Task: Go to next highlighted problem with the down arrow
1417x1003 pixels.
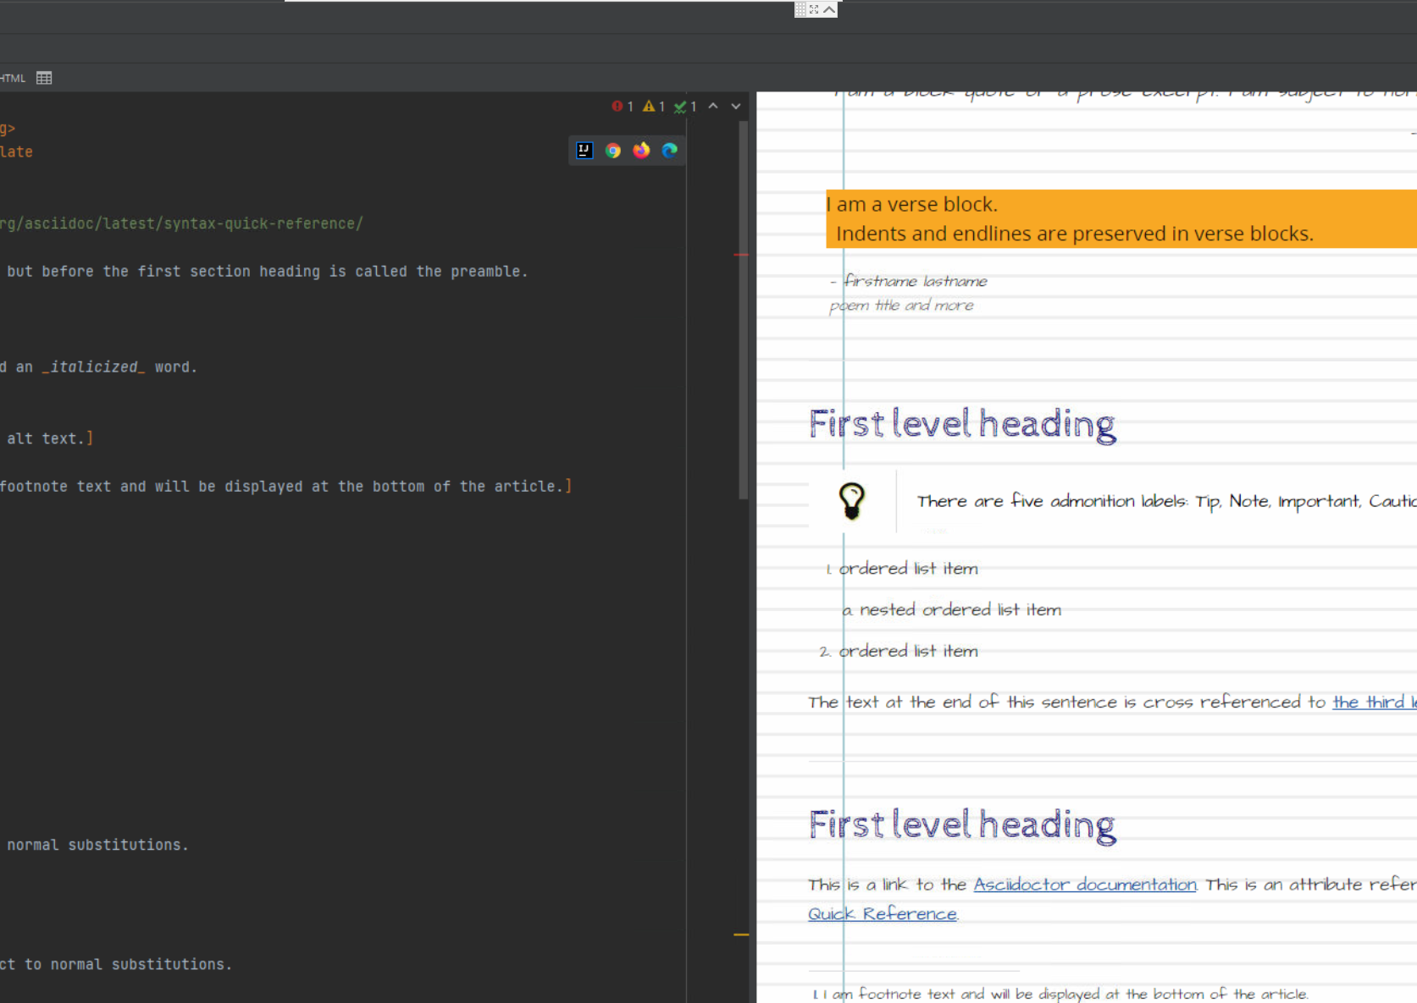Action: click(x=735, y=107)
